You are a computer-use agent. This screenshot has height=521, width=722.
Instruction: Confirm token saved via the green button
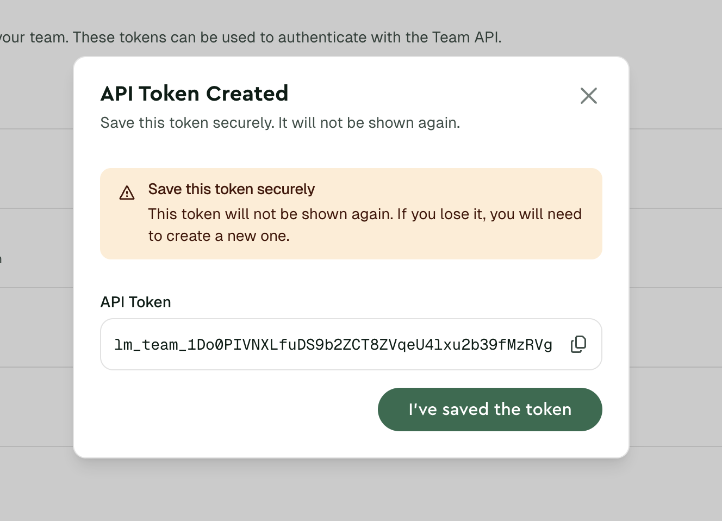[490, 410]
